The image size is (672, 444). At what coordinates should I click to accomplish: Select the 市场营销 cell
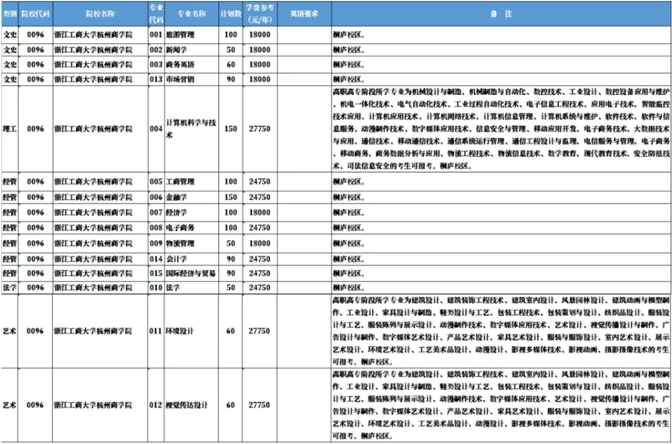(x=180, y=80)
